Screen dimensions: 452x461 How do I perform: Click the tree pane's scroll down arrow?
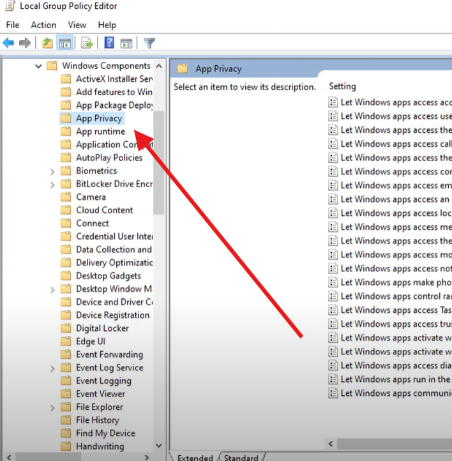coord(158,446)
